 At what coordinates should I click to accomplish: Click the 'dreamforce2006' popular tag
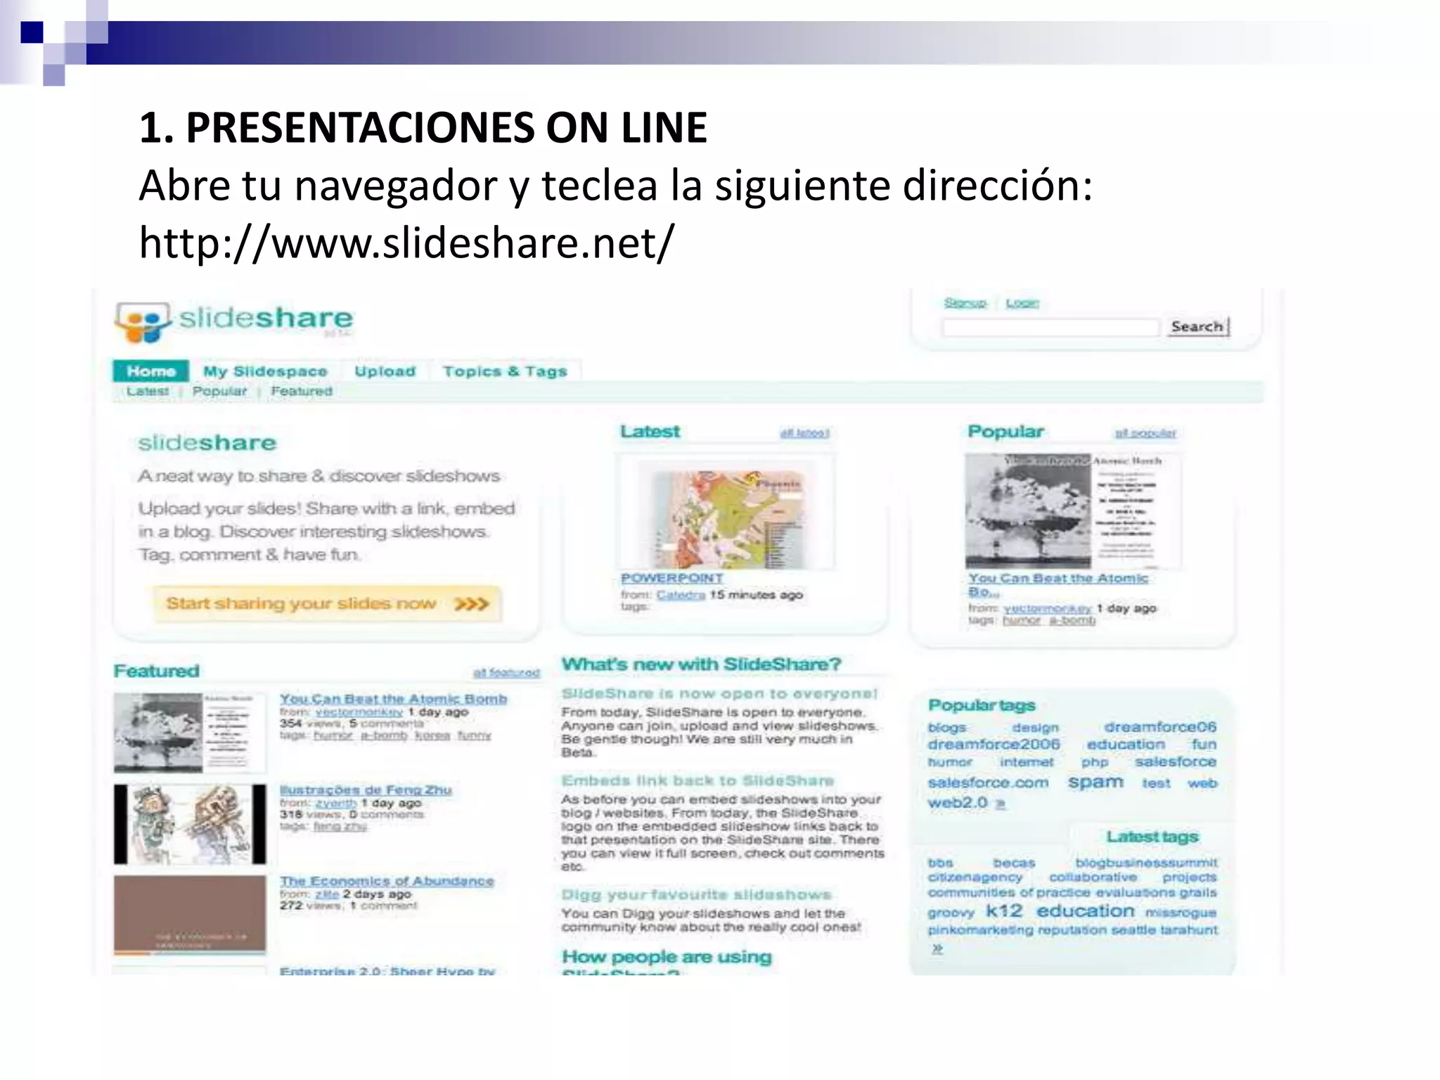994,745
